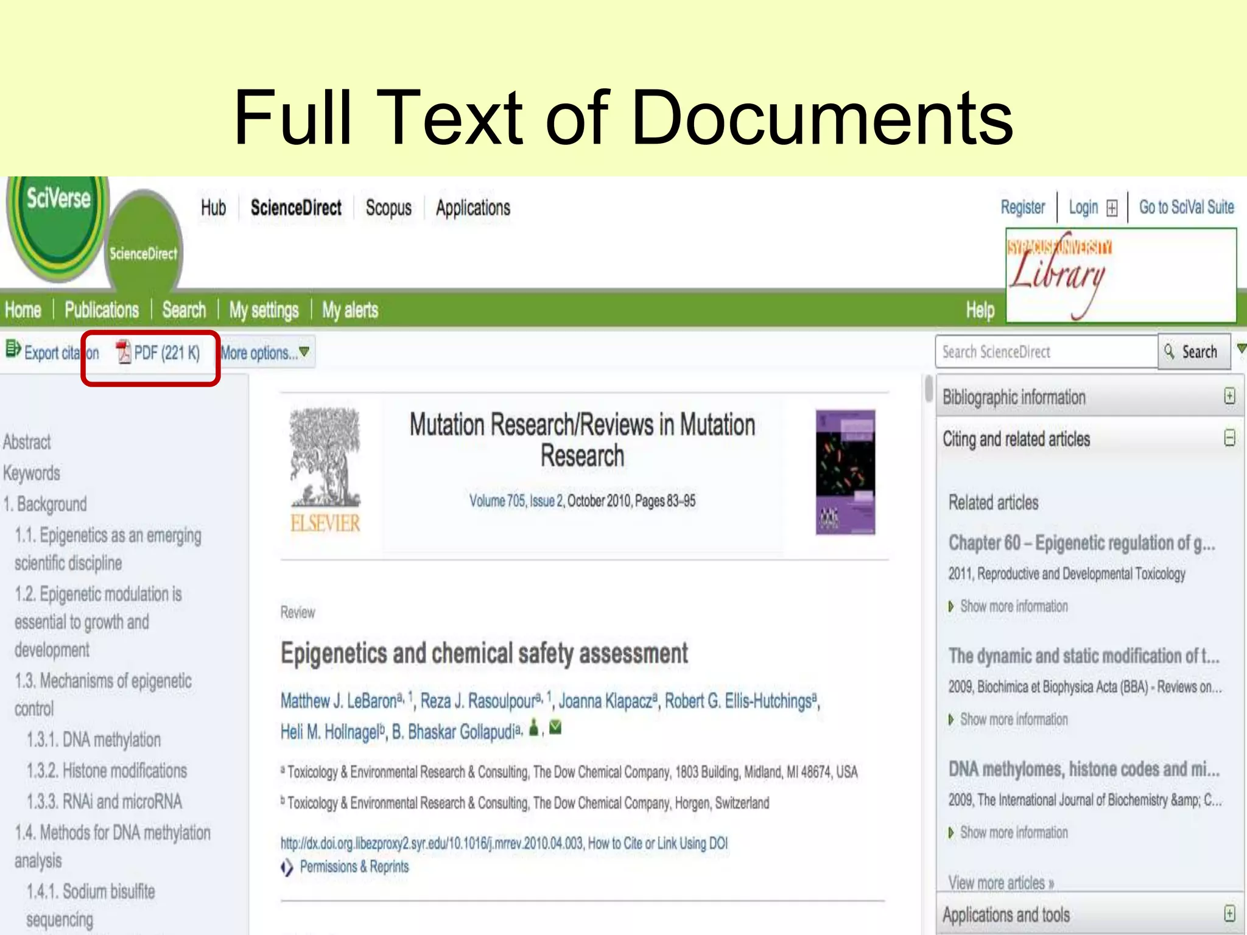The height and width of the screenshot is (935, 1247).
Task: Jump to 1.3.1 DNA methylation
Action: tap(94, 740)
